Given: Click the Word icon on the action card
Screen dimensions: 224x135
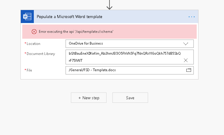Looking at the screenshot, I should (27, 17).
